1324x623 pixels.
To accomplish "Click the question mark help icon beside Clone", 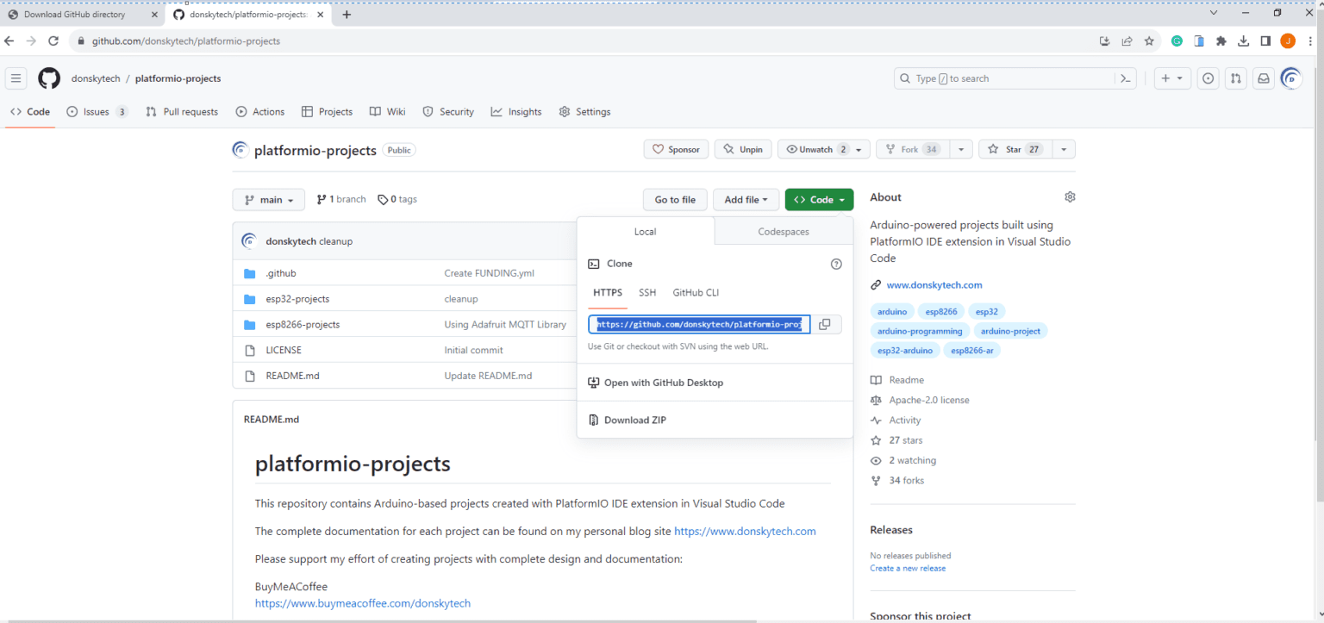I will (x=835, y=264).
